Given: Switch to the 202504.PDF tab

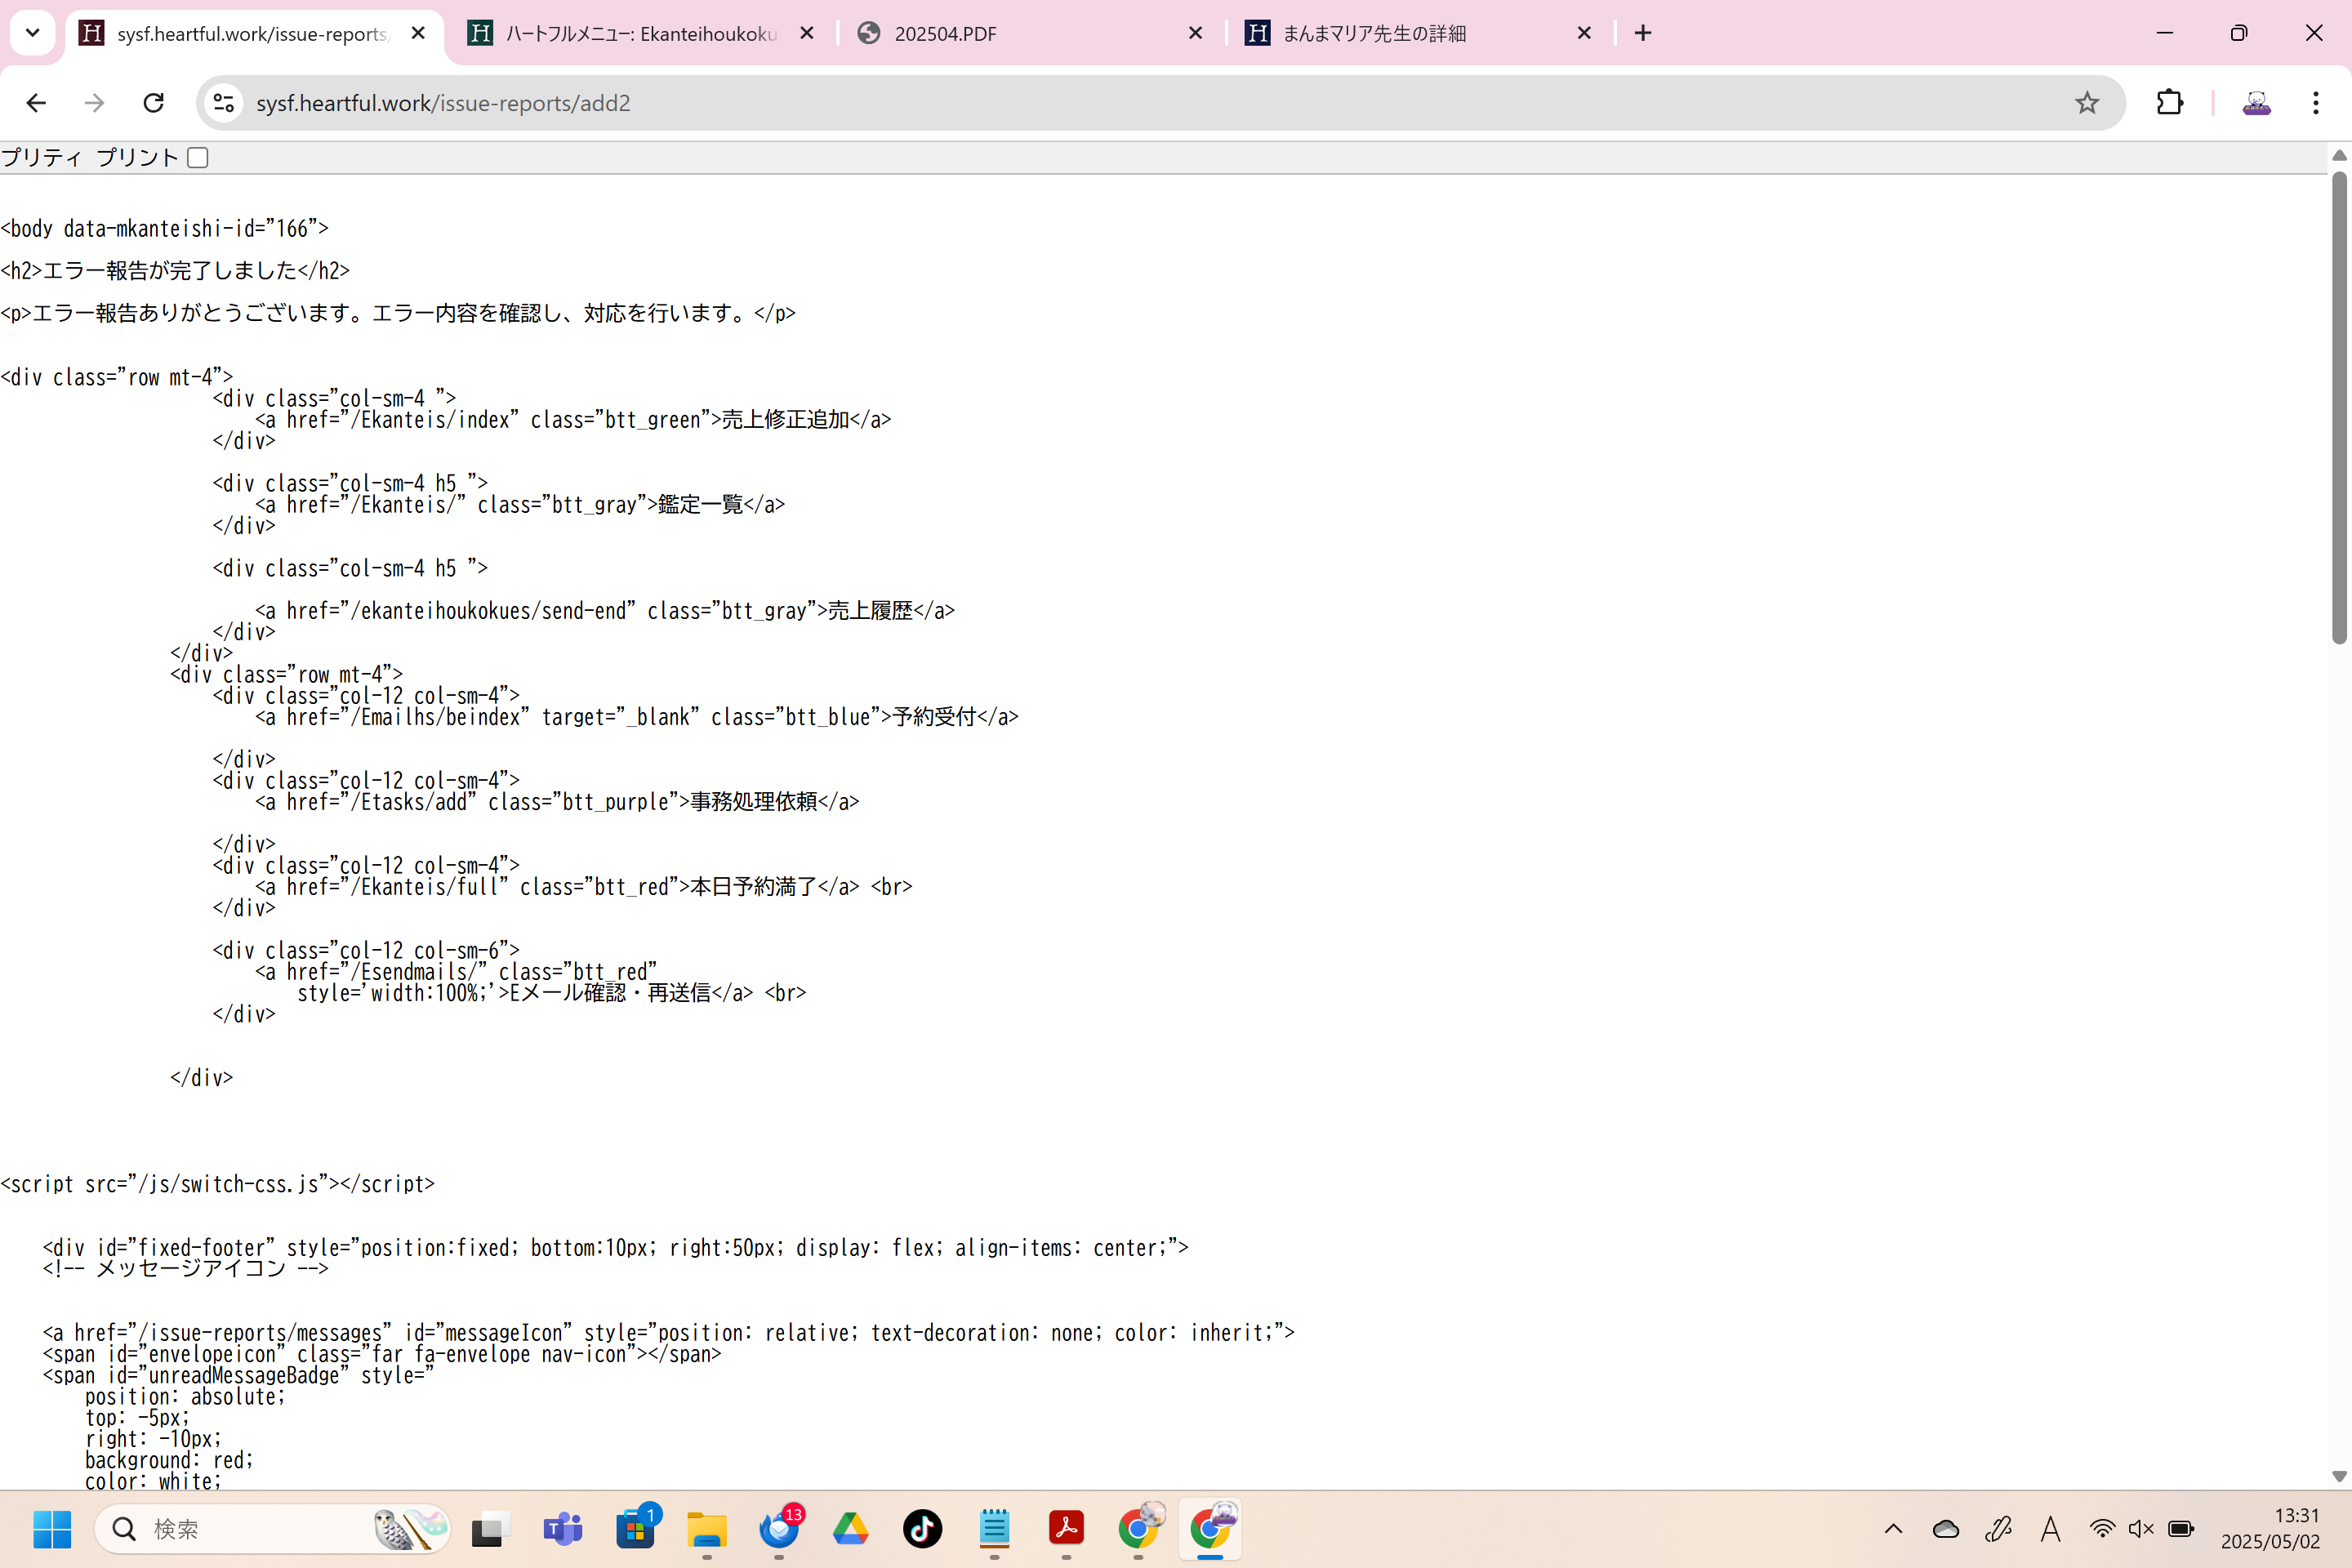Looking at the screenshot, I should tap(1020, 33).
